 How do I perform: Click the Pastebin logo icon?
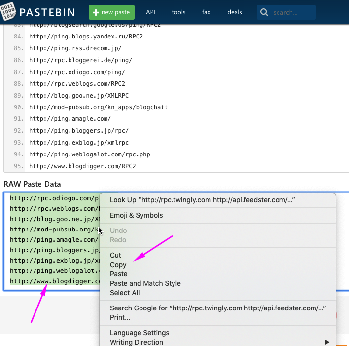(9, 11)
